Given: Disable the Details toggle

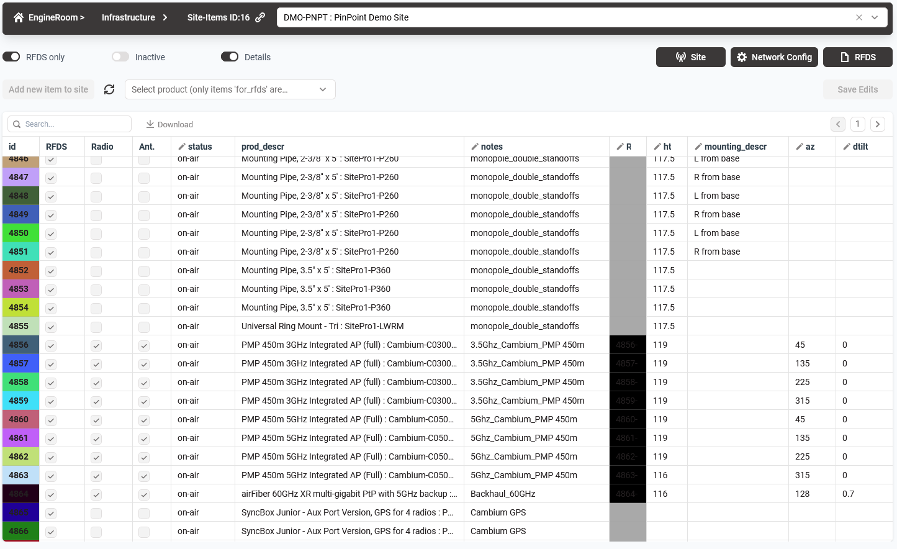Looking at the screenshot, I should point(230,57).
